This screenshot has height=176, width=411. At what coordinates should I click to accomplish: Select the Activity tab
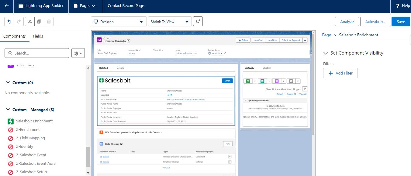click(250, 68)
